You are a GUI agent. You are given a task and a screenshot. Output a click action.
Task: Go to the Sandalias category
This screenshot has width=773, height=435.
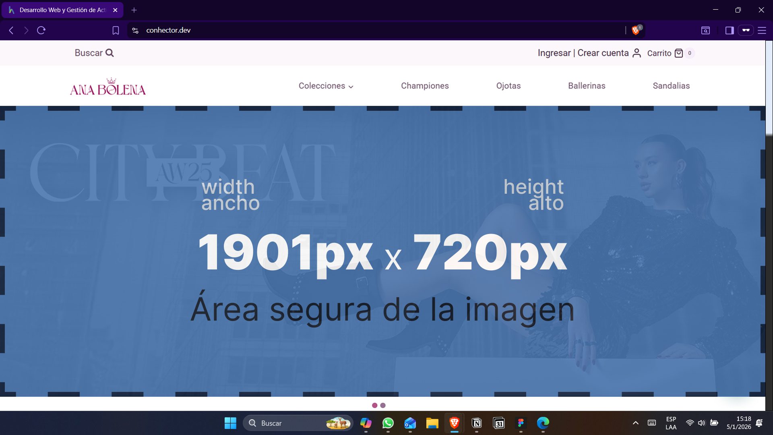pos(671,86)
